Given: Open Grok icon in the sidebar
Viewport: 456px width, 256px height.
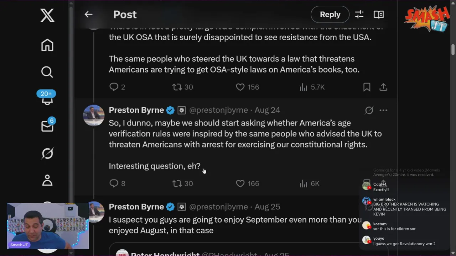Looking at the screenshot, I should tap(47, 153).
